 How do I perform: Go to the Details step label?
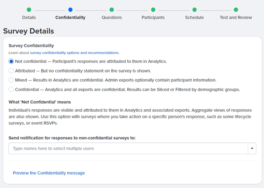29,18
